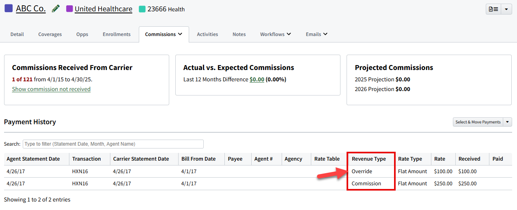Sort by Agent Statement Date column

[37, 159]
